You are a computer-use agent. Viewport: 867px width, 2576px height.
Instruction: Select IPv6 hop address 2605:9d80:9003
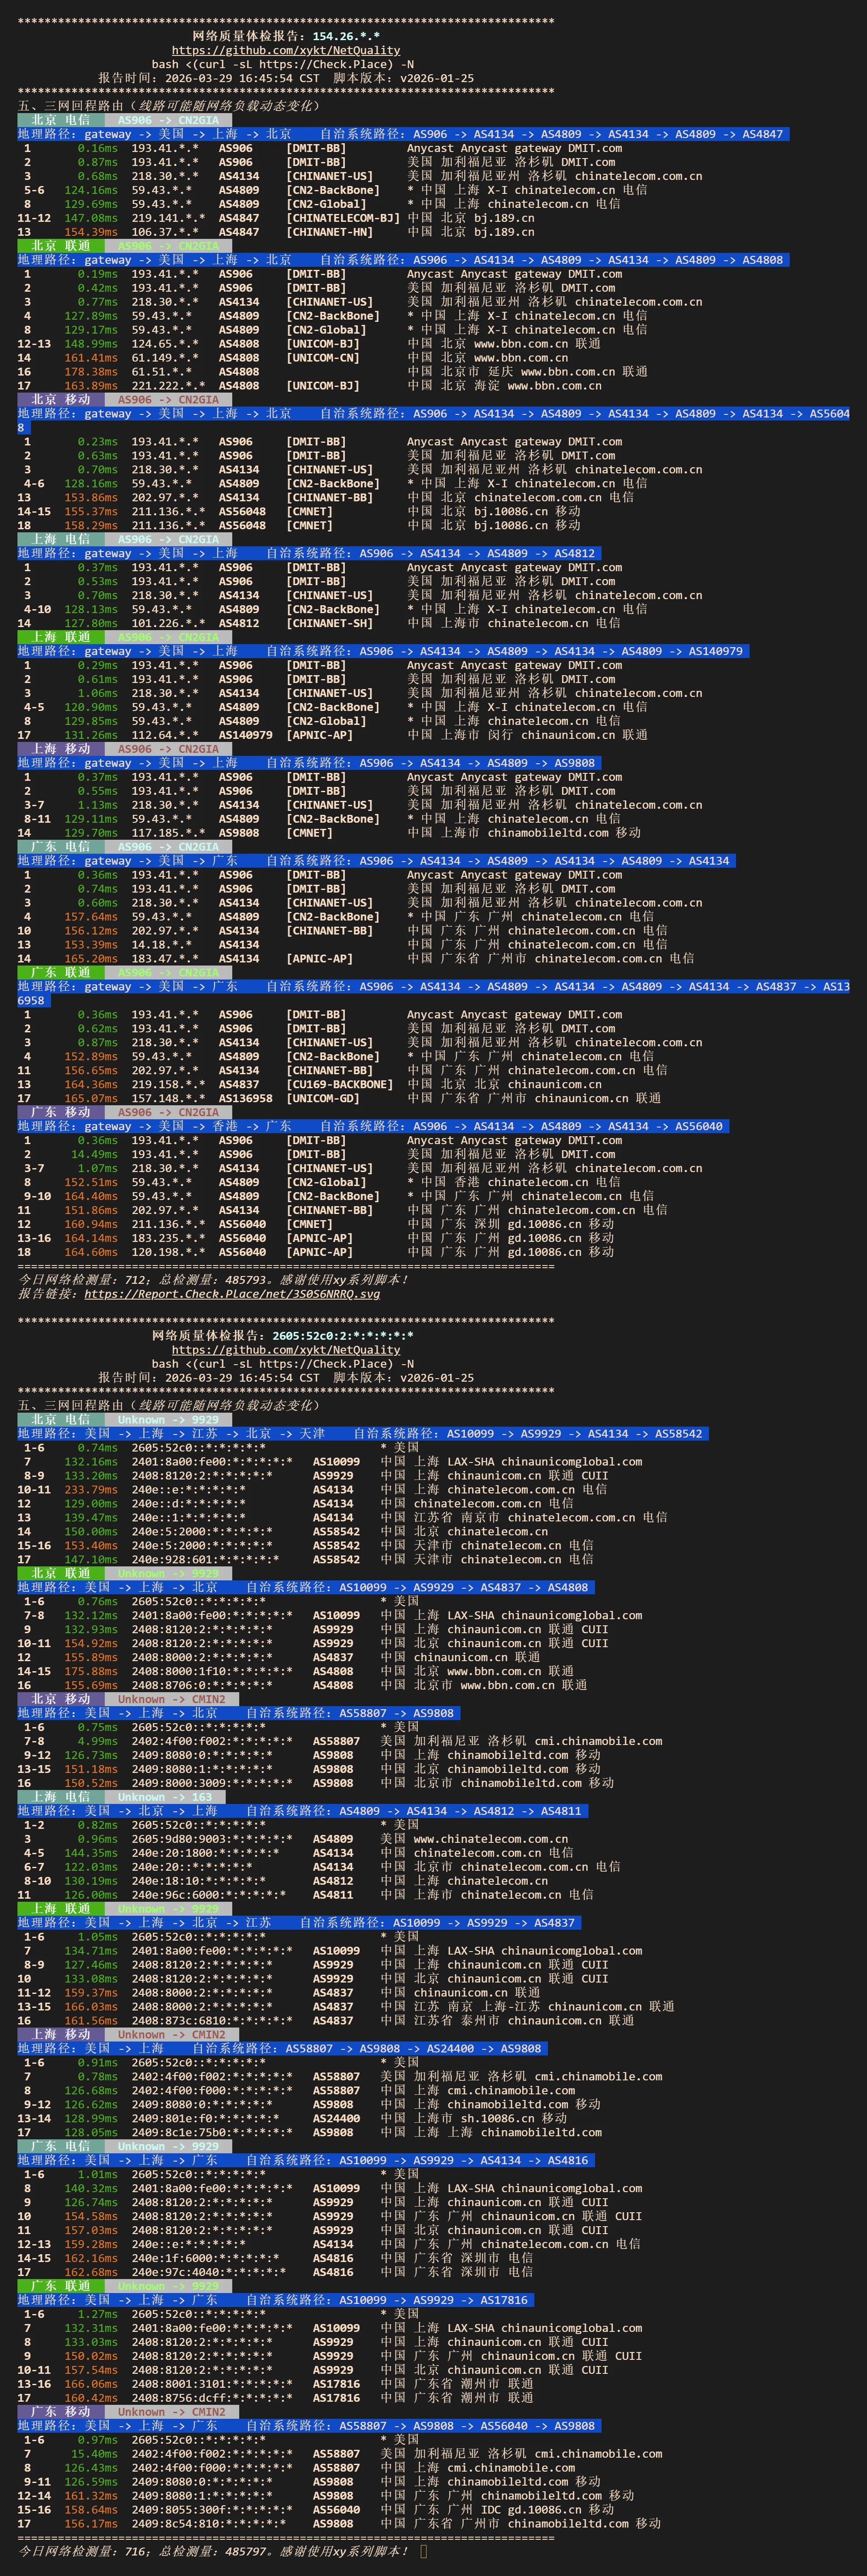coord(212,1839)
